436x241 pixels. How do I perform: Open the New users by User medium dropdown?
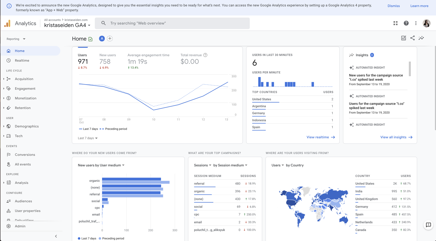(x=101, y=165)
